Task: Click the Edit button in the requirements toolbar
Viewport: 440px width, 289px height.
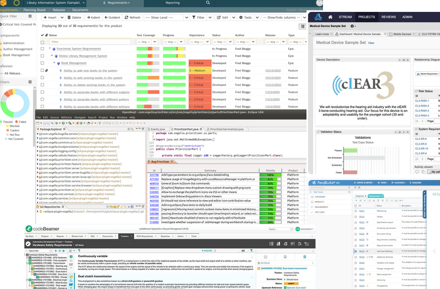Action: pos(222,18)
